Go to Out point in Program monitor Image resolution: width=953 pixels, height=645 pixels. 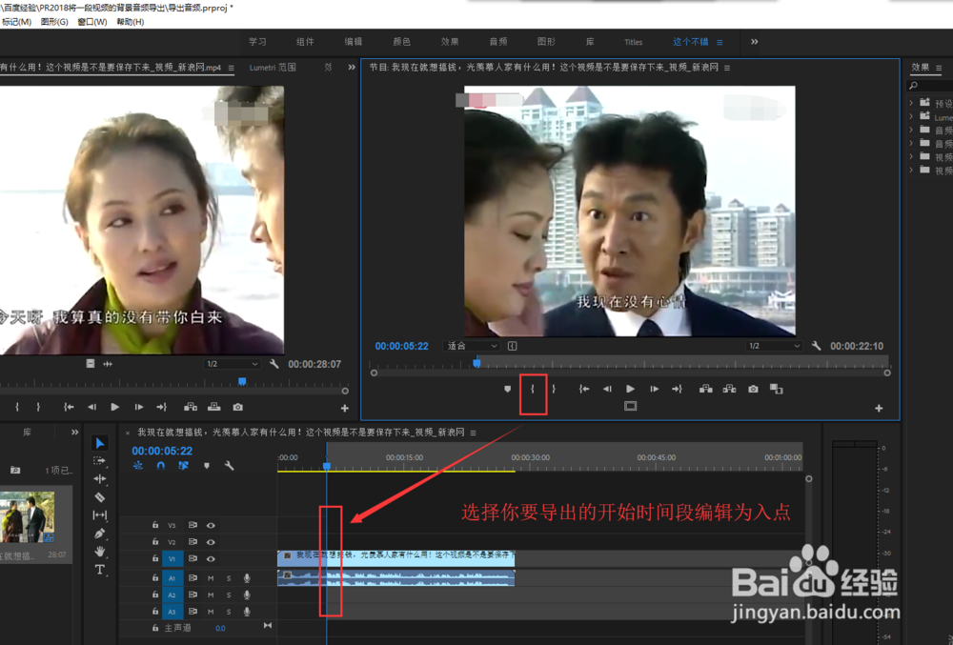pos(677,389)
